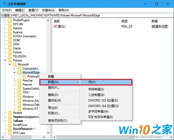
Task: Open the 文件(F) menu
Action: (6, 10)
